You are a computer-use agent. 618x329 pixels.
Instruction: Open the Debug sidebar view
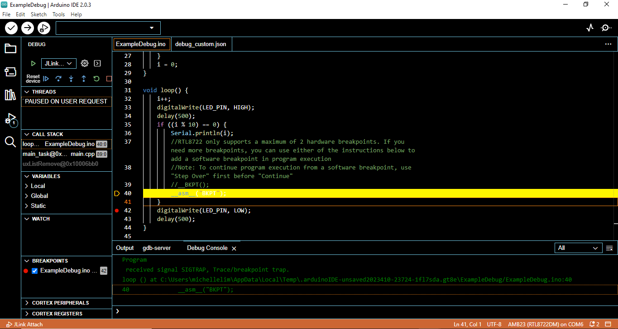click(10, 119)
